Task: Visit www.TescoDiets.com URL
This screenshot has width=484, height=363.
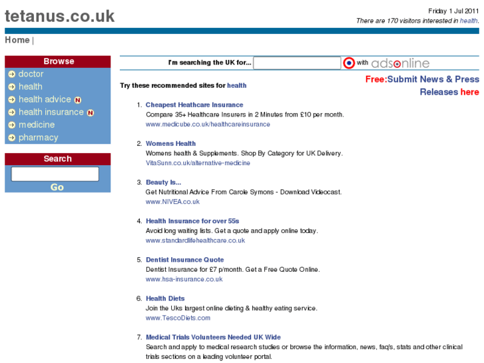Action: 178,318
